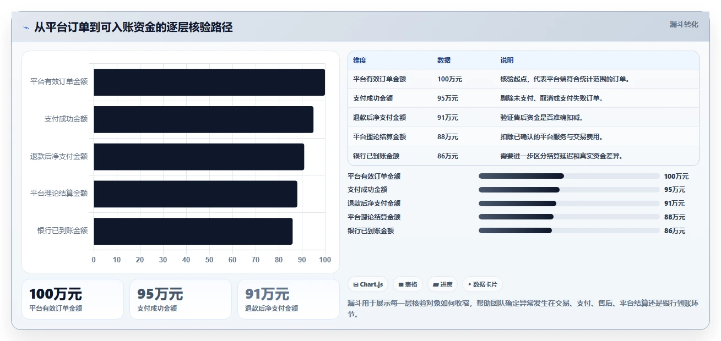This screenshot has width=721, height=341.
Task: Select the 表格 chip
Action: pyautogui.click(x=408, y=284)
